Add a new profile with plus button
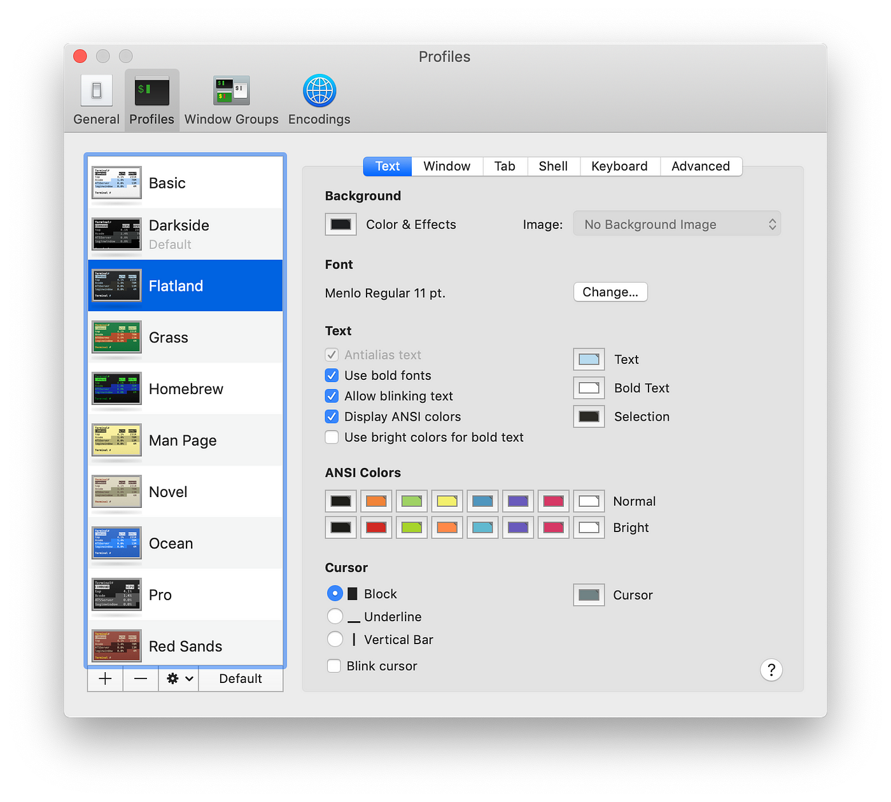Viewport: 891px width, 802px height. coord(105,679)
